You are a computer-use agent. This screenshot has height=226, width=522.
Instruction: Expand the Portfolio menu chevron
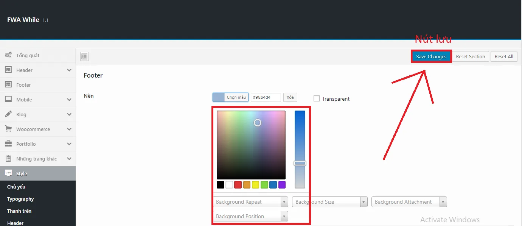pyautogui.click(x=69, y=144)
